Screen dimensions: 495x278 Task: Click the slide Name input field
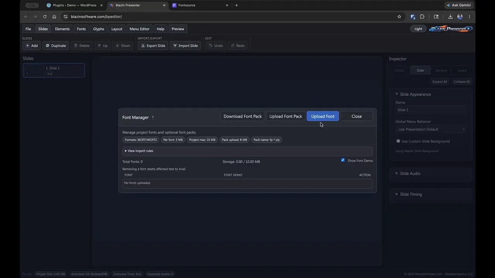tap(430, 110)
